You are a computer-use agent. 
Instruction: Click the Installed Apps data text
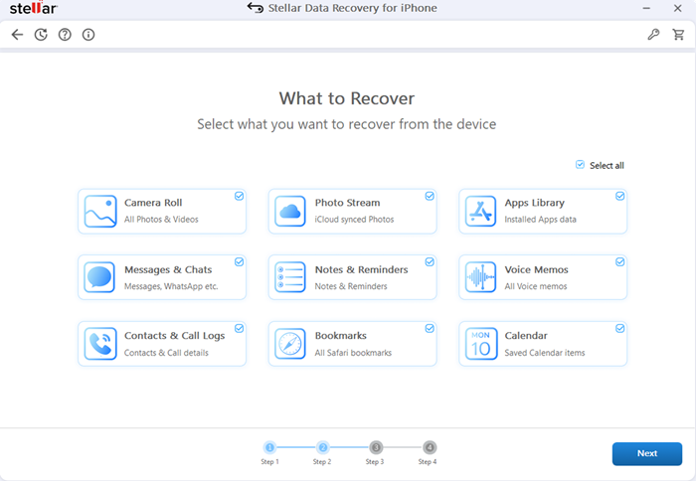[540, 220]
